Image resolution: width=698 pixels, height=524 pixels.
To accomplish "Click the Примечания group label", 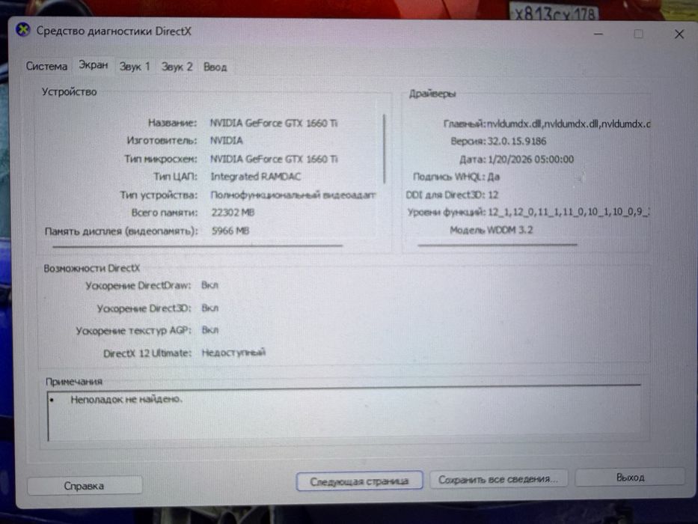I will tap(74, 382).
